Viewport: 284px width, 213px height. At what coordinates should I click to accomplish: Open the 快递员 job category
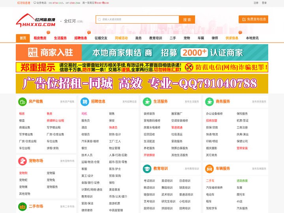(x=113, y=127)
